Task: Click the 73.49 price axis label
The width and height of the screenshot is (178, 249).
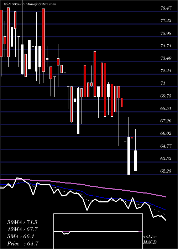Action: [166, 58]
